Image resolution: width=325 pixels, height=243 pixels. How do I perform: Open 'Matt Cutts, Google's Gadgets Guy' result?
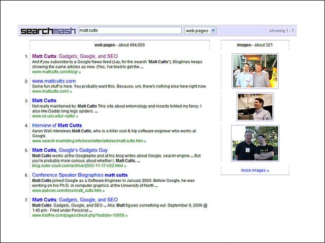pyautogui.click(x=70, y=150)
